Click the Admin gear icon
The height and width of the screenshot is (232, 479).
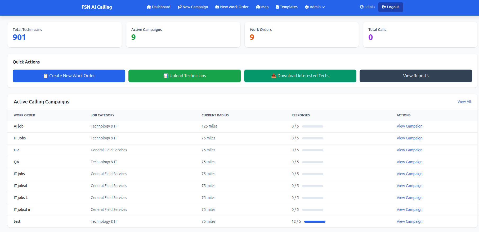pos(307,7)
